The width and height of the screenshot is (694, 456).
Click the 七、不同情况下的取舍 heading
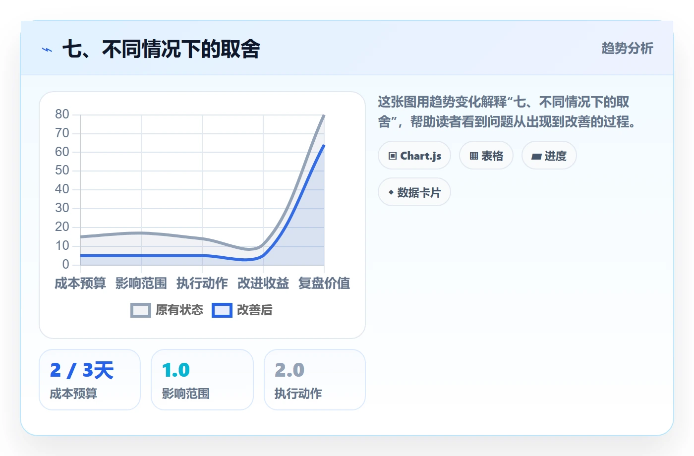pyautogui.click(x=161, y=49)
